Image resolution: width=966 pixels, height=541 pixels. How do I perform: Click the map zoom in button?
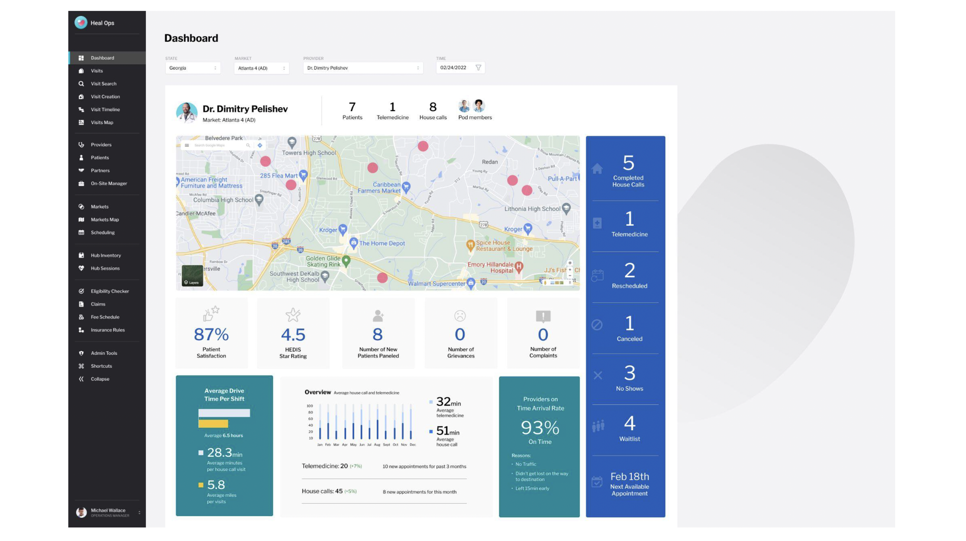click(x=570, y=270)
